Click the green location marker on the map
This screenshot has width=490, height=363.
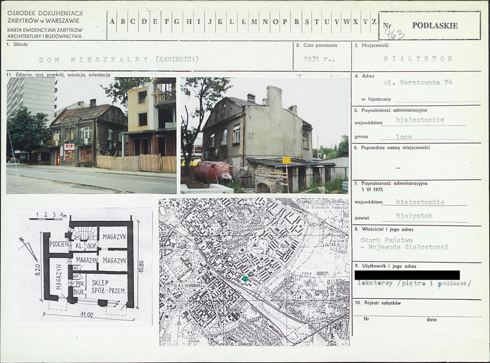[x=245, y=279]
